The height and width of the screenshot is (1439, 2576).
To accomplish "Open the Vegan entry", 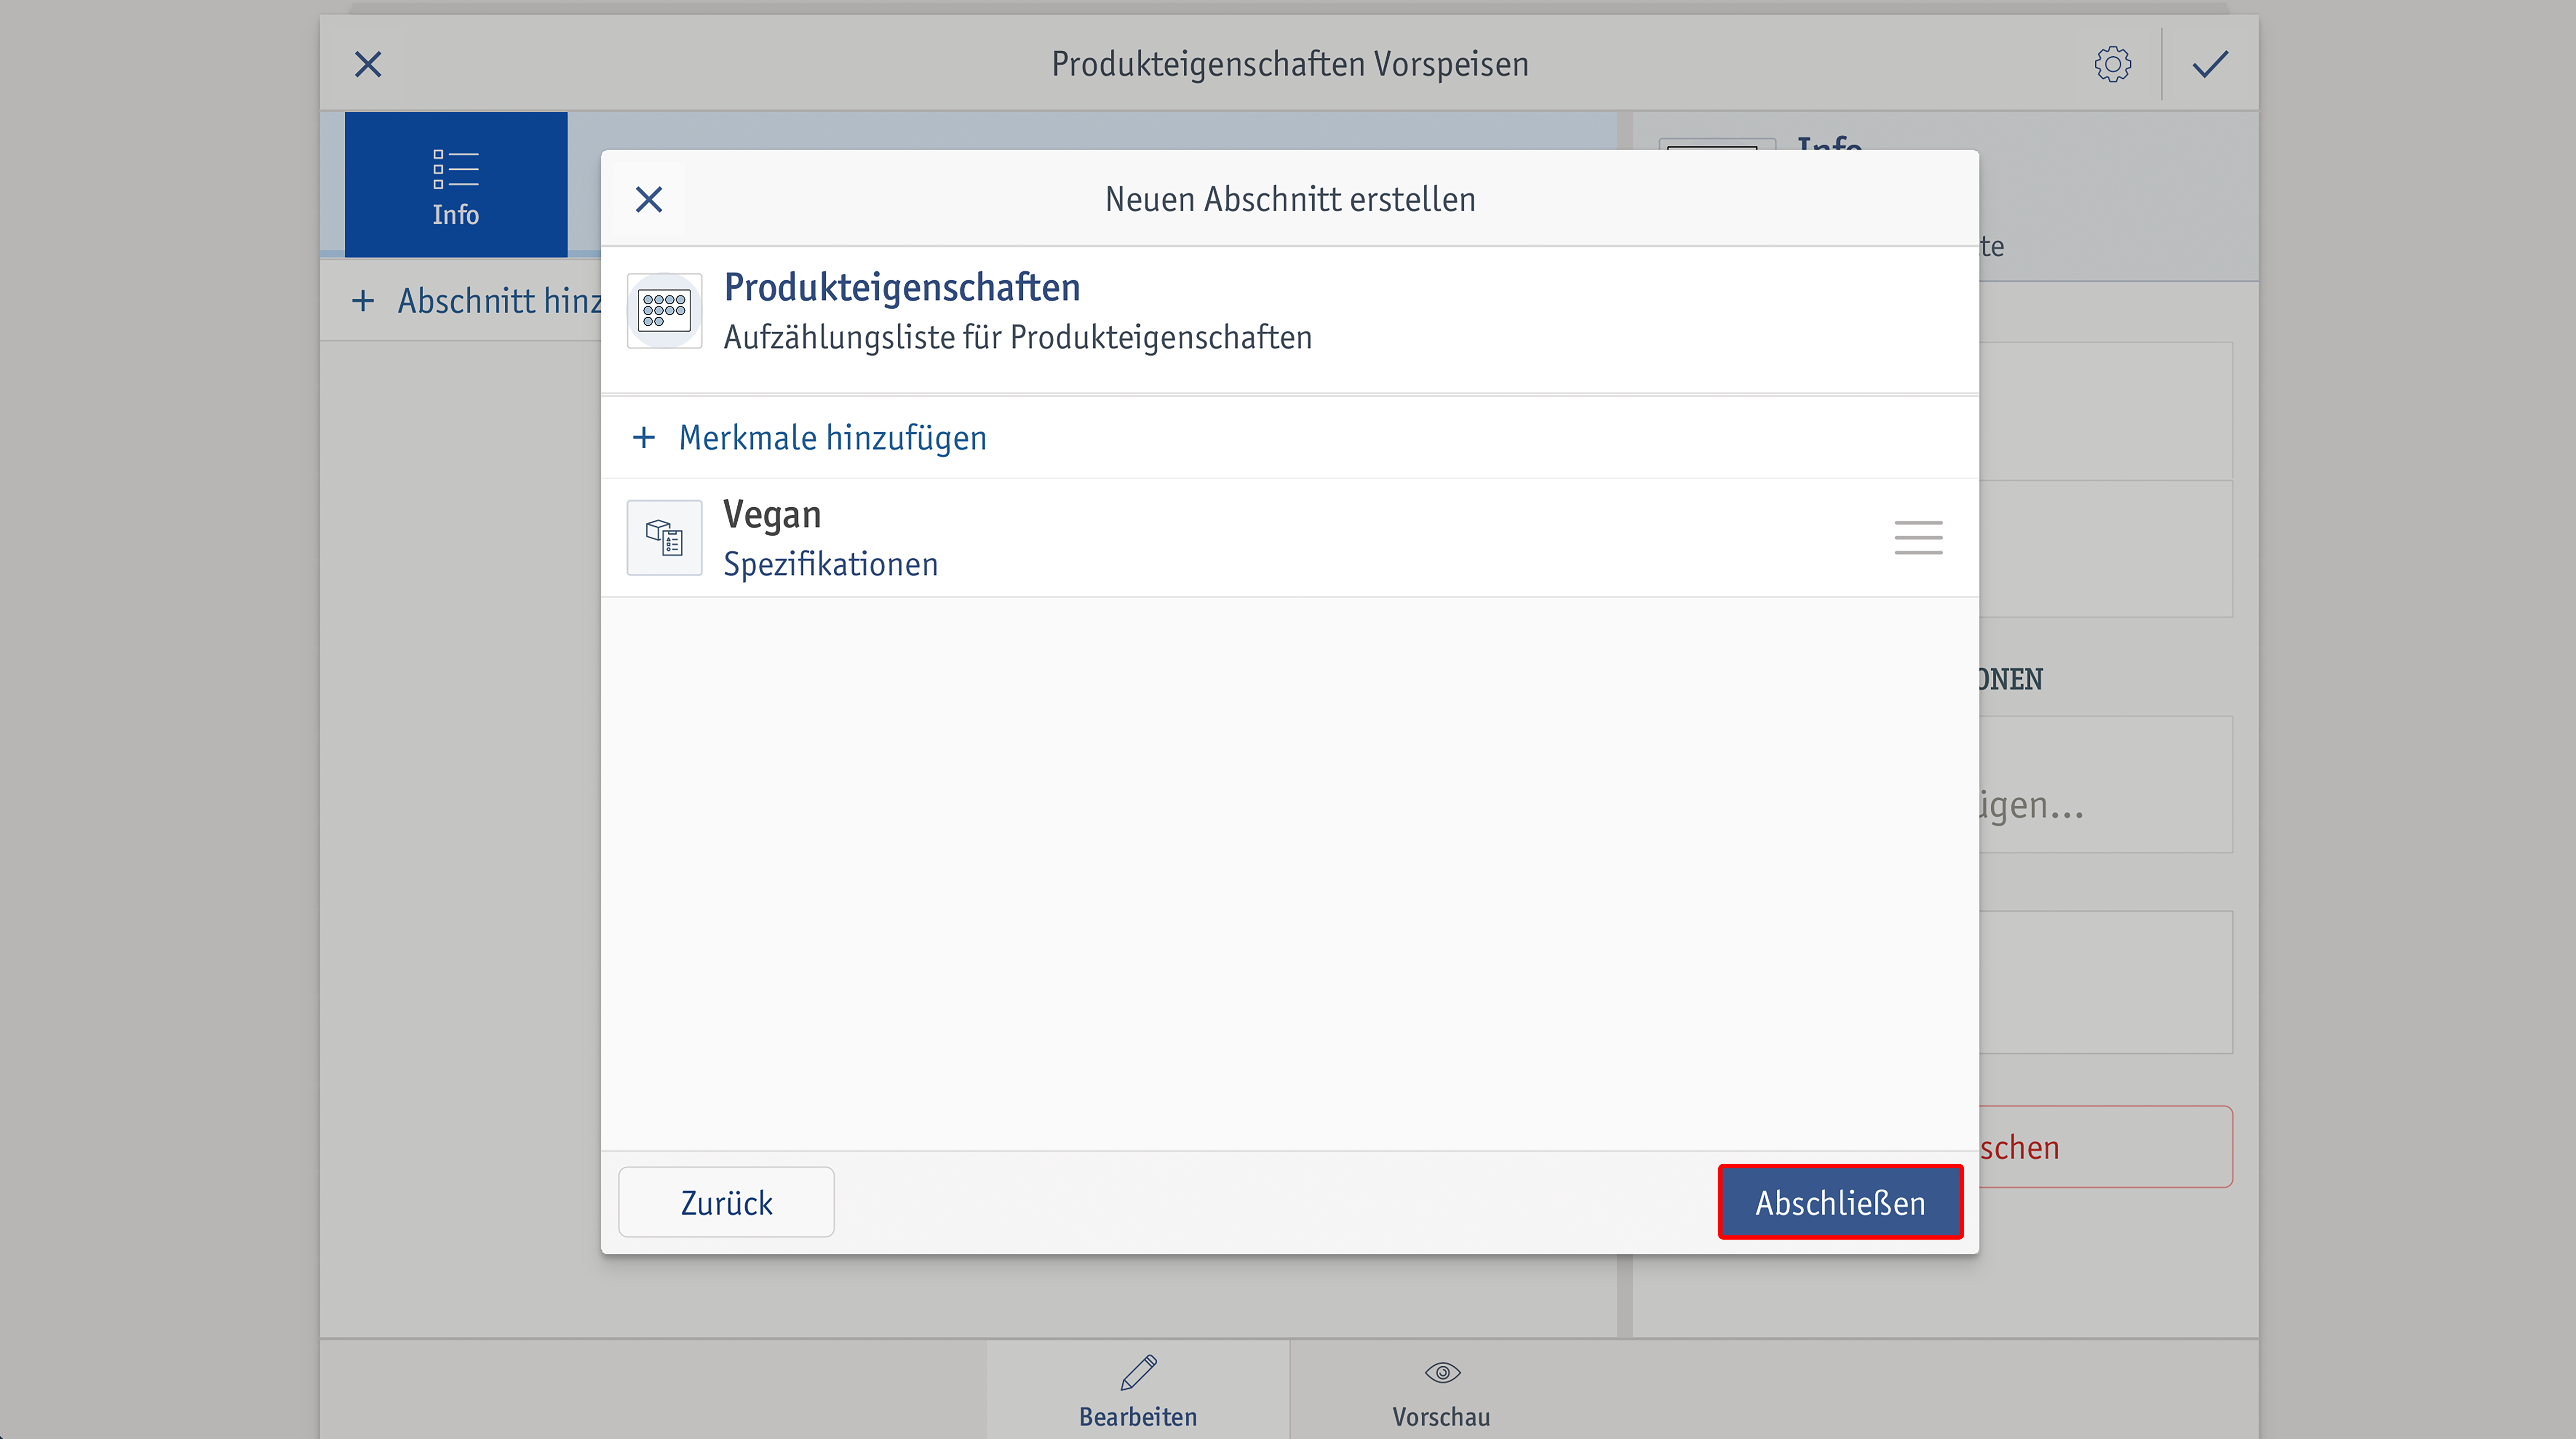I will 1290,538.
